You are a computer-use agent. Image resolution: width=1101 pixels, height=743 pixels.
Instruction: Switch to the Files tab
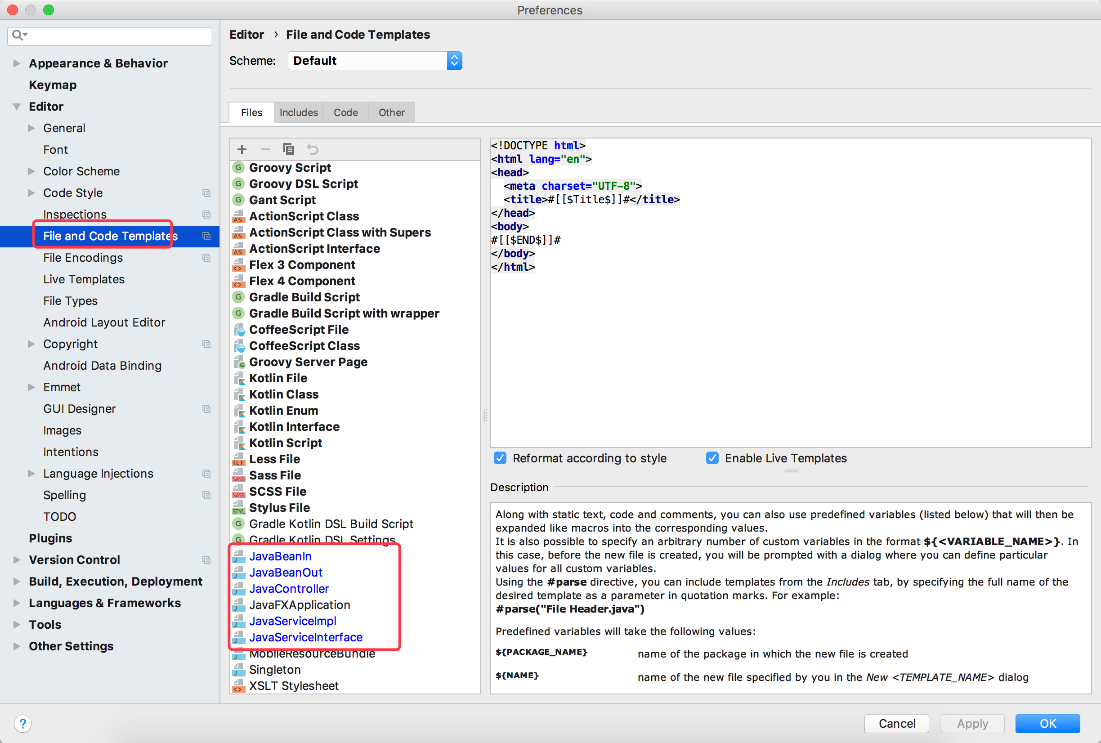(x=251, y=113)
